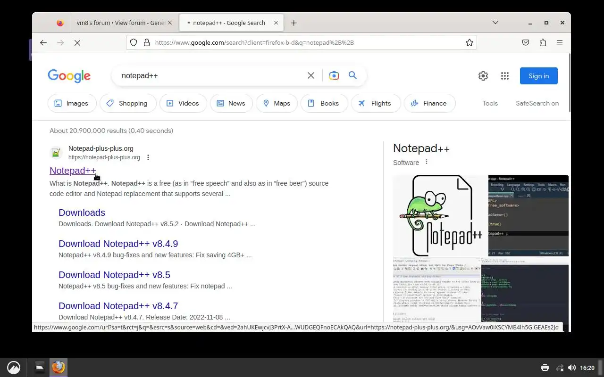Search by image with camera icon
The height and width of the screenshot is (377, 604).
[334, 75]
